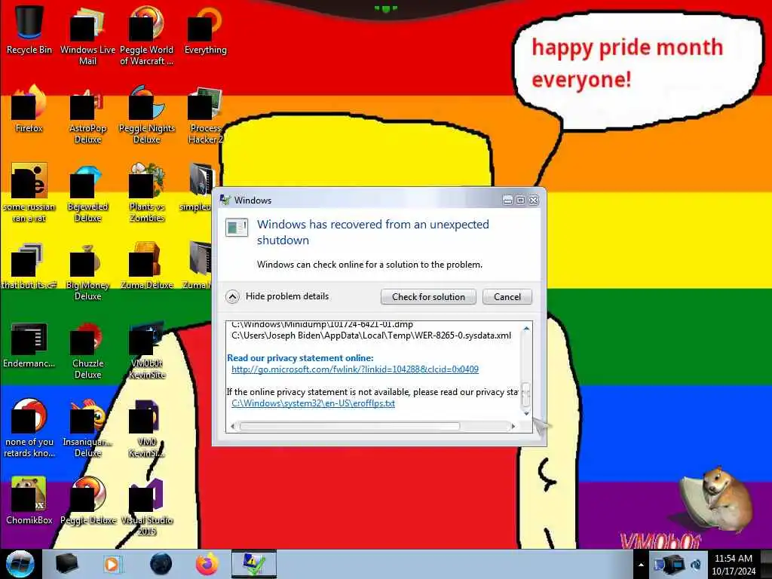Launch Insaniquarium Deluxe shortcut
Viewport: 772px width, 579px height.
pos(87,428)
